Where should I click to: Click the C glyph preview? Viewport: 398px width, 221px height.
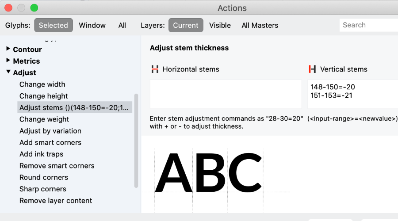[x=245, y=172]
